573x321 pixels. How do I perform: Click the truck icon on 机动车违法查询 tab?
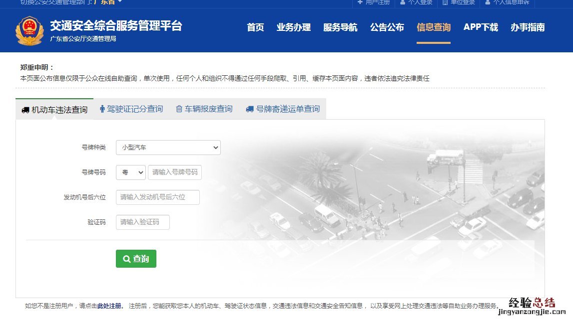pos(25,110)
